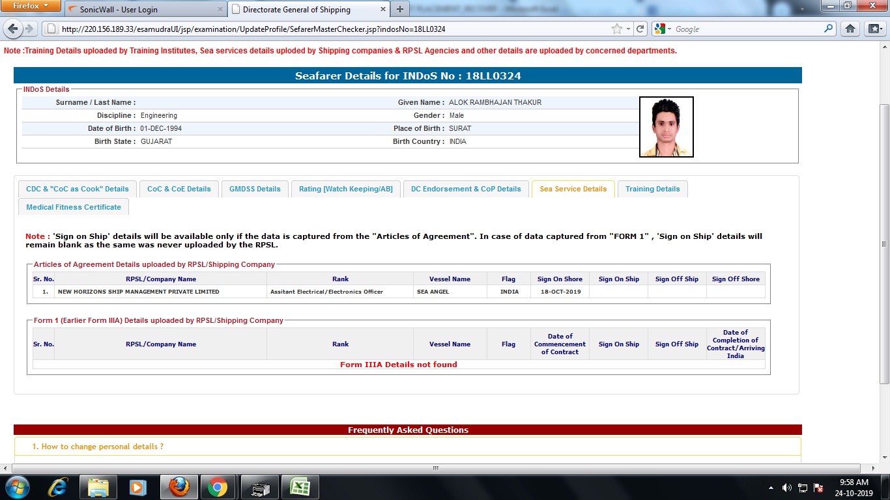Click the discipline value 'Engineering'

click(x=159, y=115)
